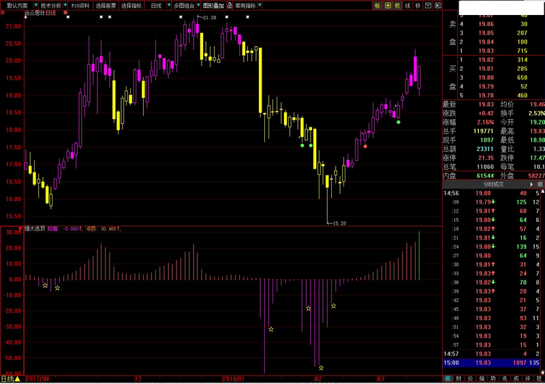The width and height of the screenshot is (545, 384).
Task: Click the last white info marker above late-January candles
Action: click(x=247, y=16)
